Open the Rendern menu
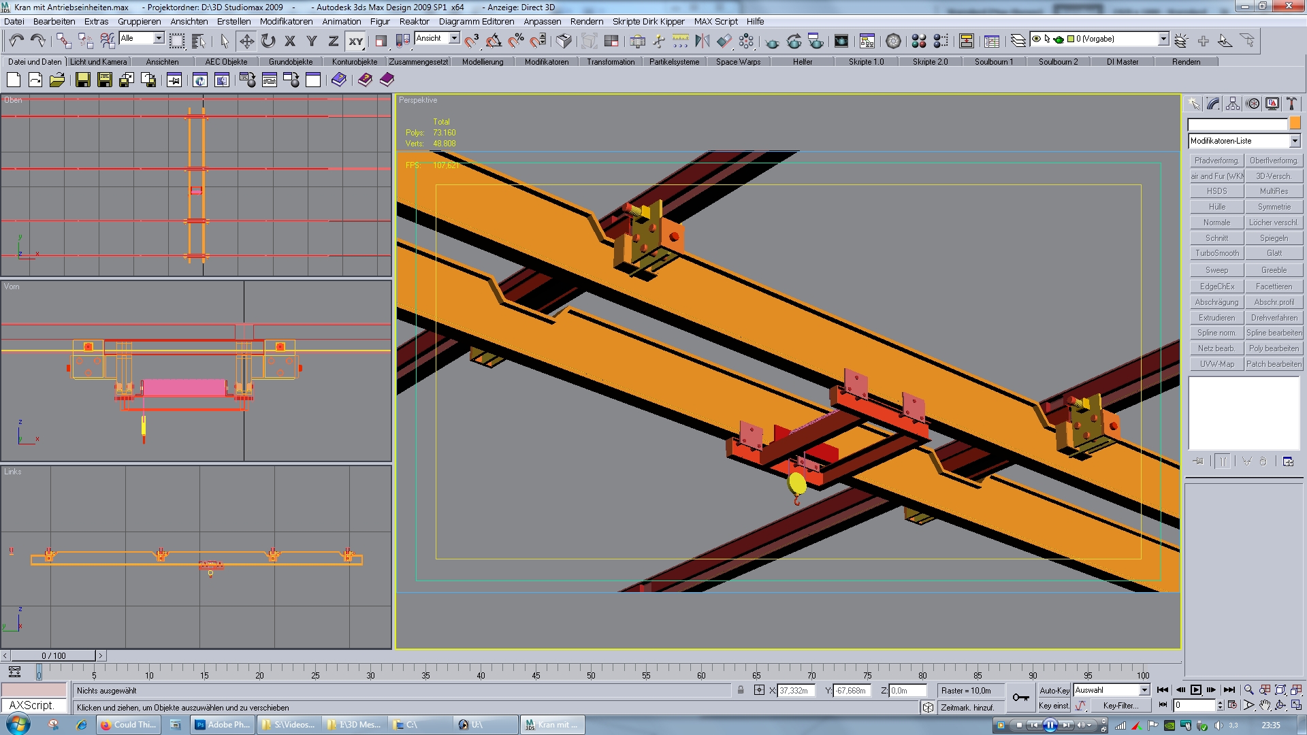The height and width of the screenshot is (735, 1307). pyautogui.click(x=586, y=21)
